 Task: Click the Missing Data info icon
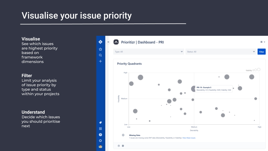(123, 135)
